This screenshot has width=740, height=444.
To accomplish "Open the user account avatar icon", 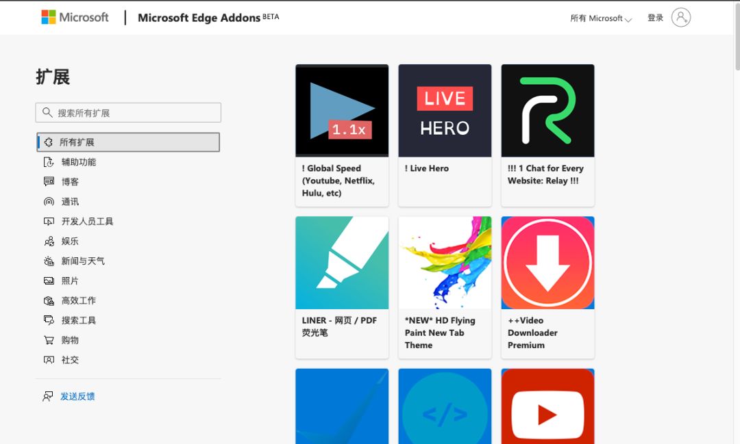I will pyautogui.click(x=681, y=17).
